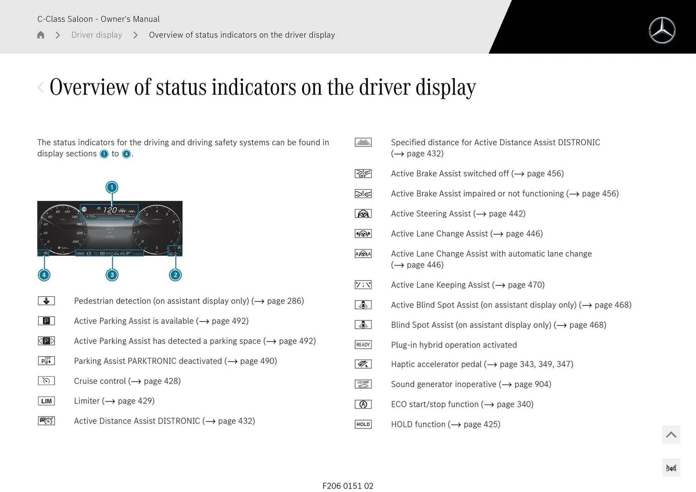This screenshot has height=492, width=696.
Task: Click the HOLD function icon
Action: pyautogui.click(x=363, y=424)
